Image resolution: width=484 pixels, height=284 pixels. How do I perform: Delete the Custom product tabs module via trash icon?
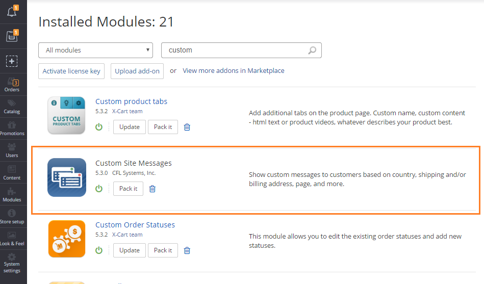tap(187, 127)
